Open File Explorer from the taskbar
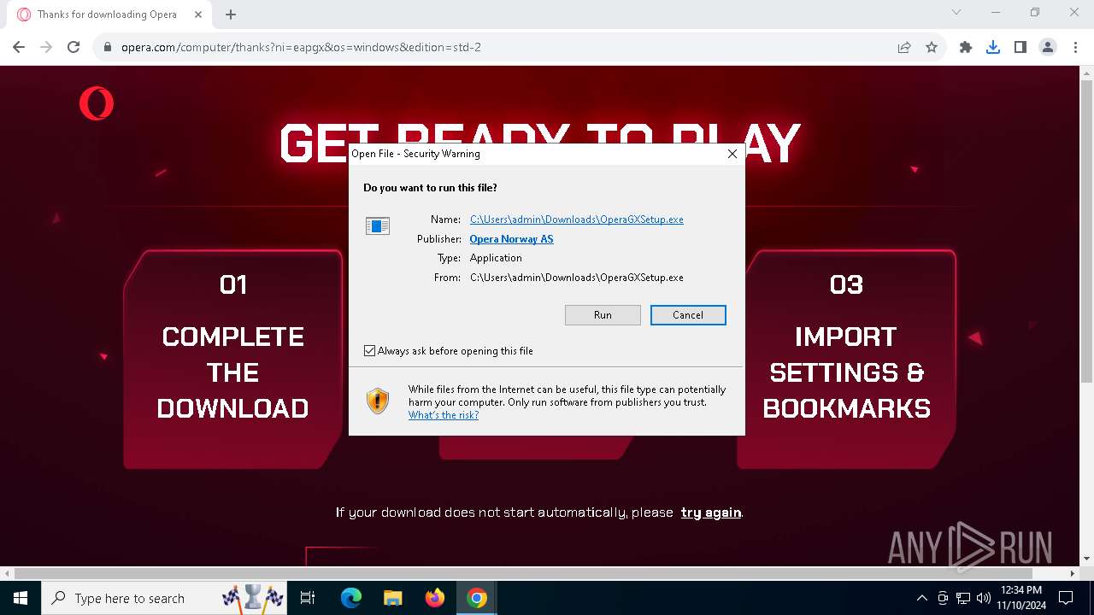Screen dimensions: 1094x615 pyautogui.click(x=393, y=598)
